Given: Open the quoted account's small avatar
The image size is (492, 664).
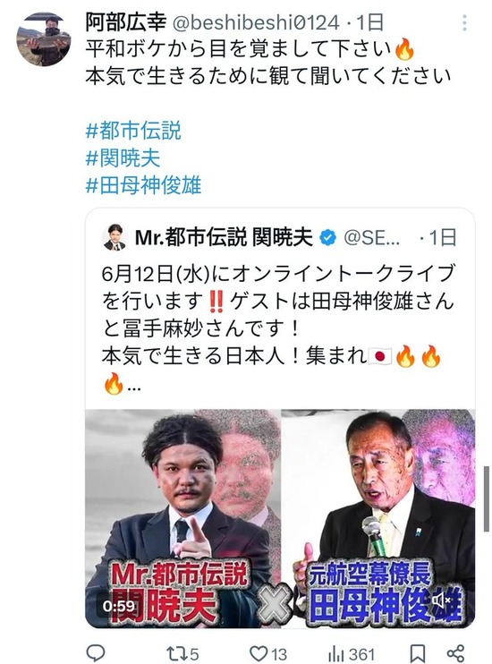Looking at the screenshot, I should [x=115, y=237].
